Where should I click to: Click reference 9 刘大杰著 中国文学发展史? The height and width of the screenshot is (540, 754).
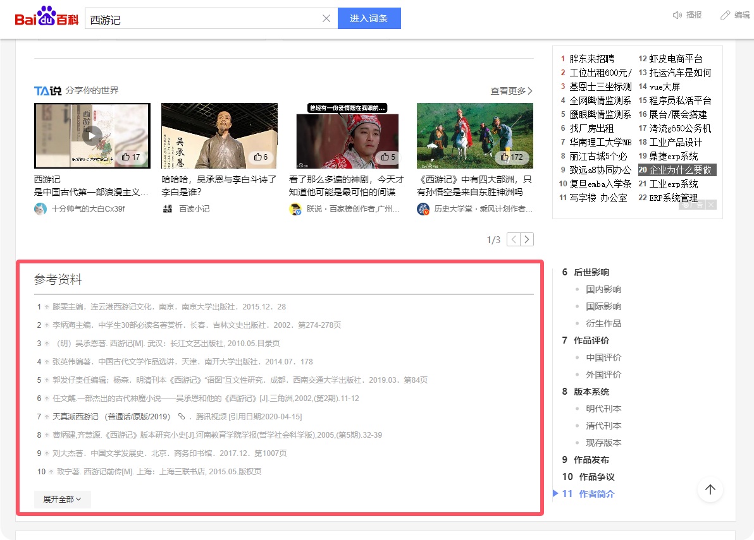tap(170, 453)
